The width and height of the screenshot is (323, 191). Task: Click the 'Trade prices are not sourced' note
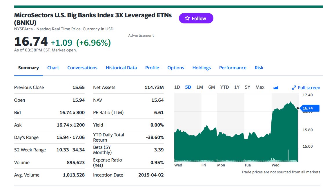(281, 172)
